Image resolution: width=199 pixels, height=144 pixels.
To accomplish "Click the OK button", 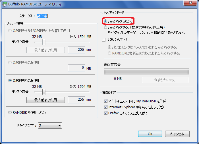I will [150, 134].
